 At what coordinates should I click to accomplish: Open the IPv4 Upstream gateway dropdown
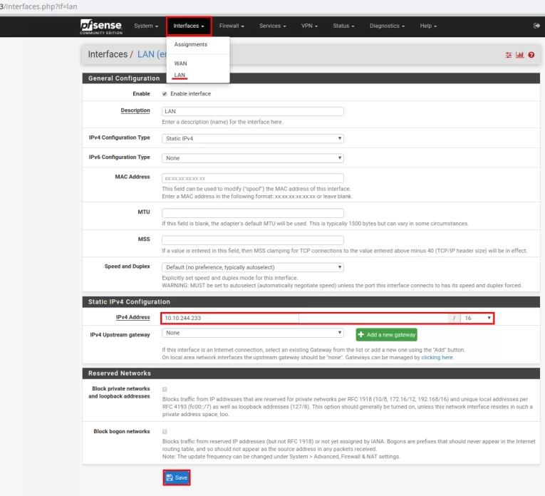click(253, 333)
